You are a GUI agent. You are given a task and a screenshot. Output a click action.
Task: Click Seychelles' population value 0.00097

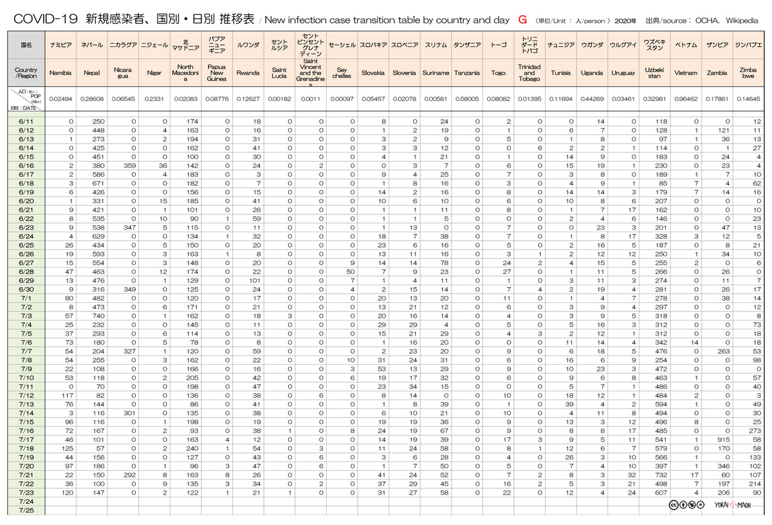[342, 100]
